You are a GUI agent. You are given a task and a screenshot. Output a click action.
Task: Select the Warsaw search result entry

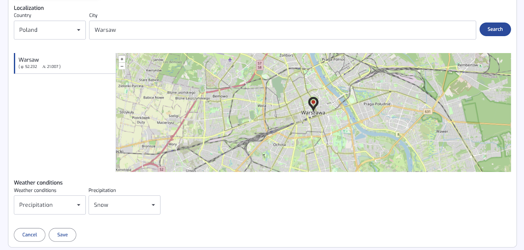(x=65, y=63)
